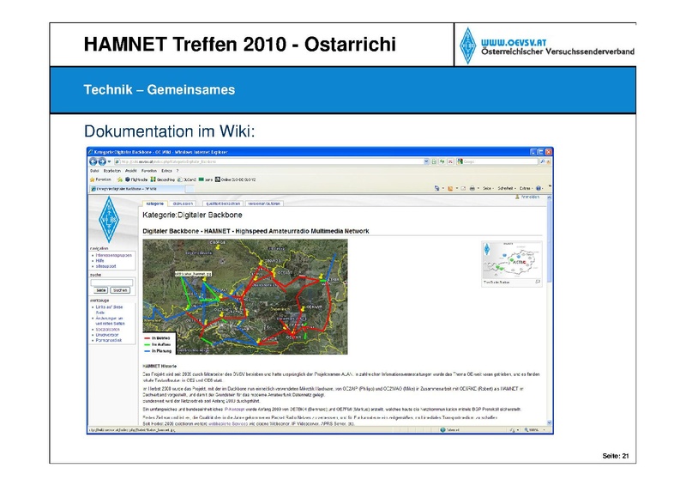This screenshot has width=686, height=486.
Task: Click the ÖVSV logo in slide header
Action: (x=467, y=46)
